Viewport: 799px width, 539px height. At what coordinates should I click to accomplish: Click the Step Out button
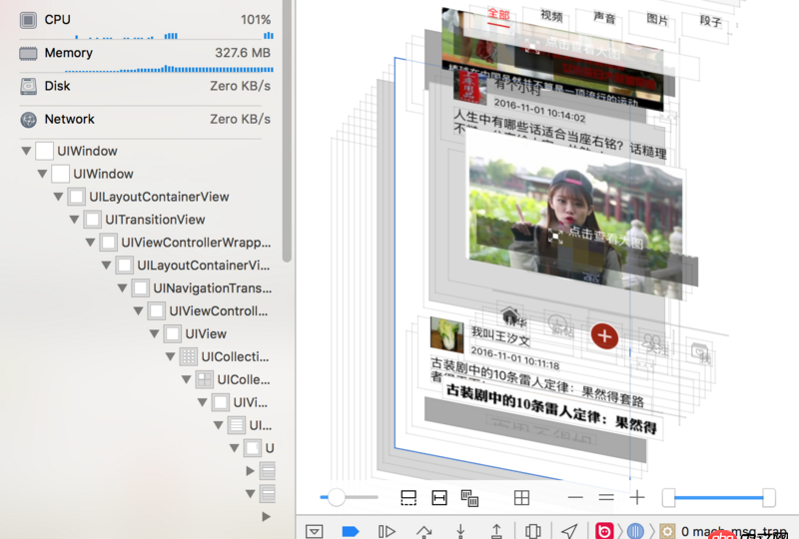(x=496, y=531)
